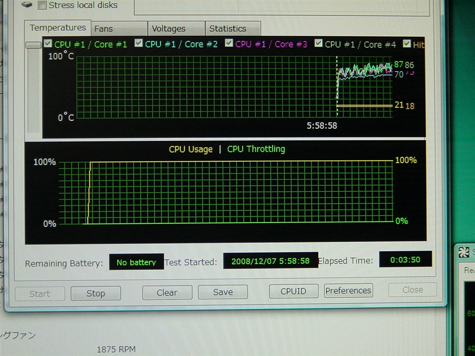Toggle CPU #1 / Core #3 graph checkbox
Viewport: 475px width, 356px height.
coord(229,43)
